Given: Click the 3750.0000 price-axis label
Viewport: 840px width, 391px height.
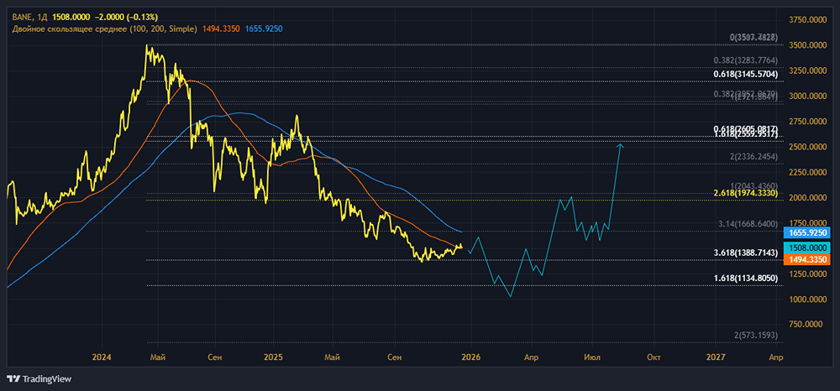Looking at the screenshot, I should click(806, 20).
